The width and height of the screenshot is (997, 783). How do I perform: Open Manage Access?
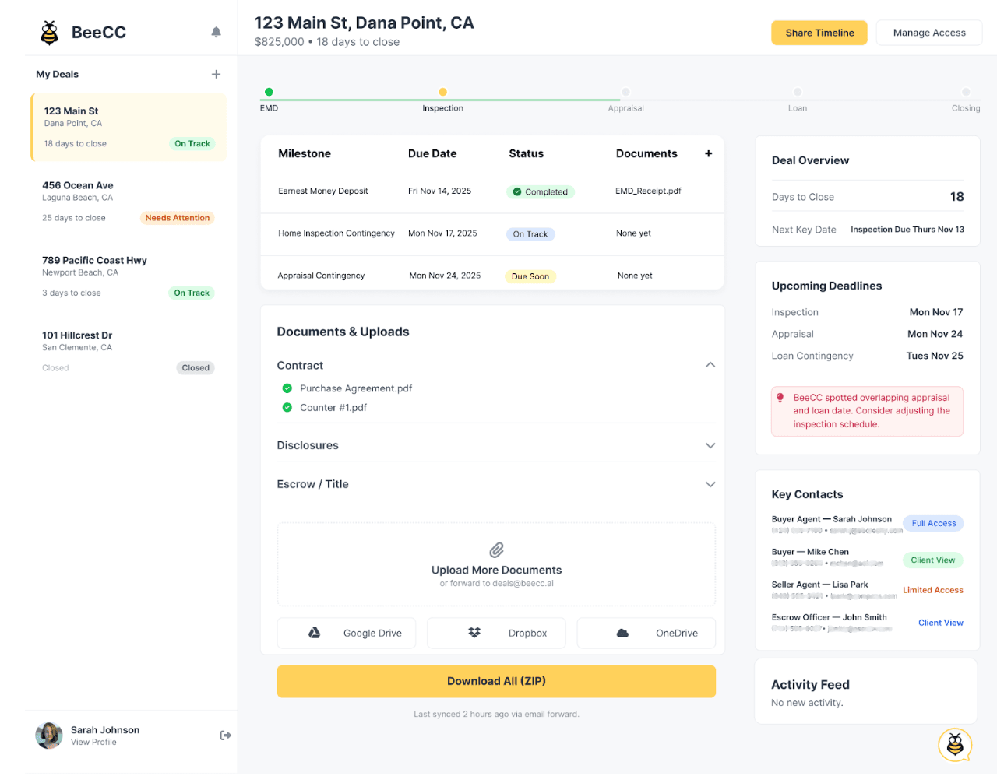point(928,33)
